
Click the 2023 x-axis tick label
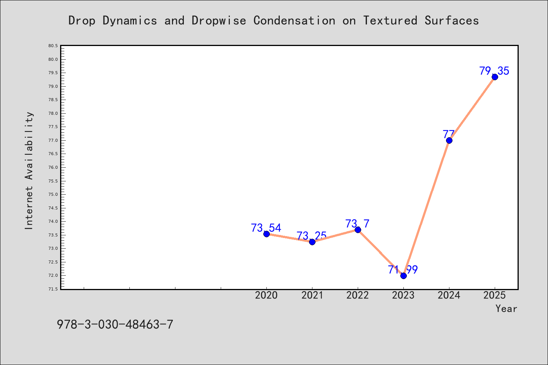tap(403, 295)
